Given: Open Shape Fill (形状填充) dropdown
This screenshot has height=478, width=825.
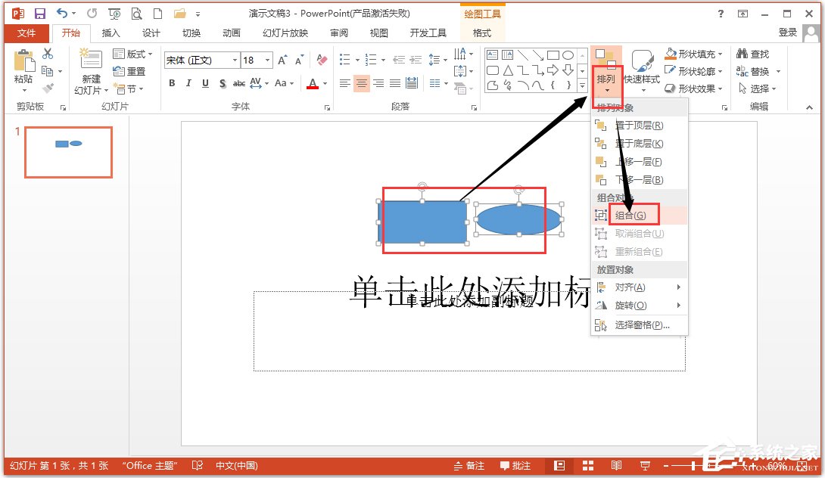Looking at the screenshot, I should (693, 54).
